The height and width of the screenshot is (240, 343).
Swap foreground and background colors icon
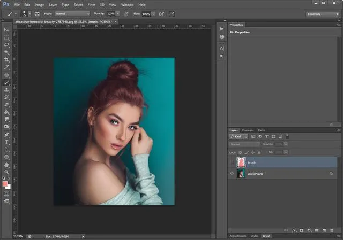9,178
